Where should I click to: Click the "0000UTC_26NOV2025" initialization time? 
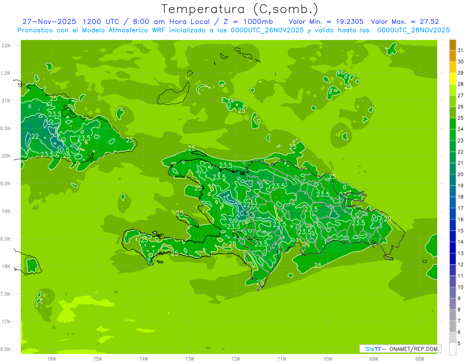(x=268, y=30)
